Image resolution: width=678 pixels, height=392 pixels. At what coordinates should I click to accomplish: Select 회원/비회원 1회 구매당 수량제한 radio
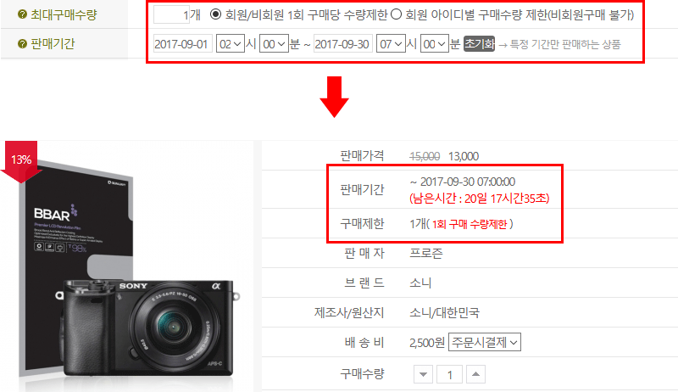pos(215,14)
